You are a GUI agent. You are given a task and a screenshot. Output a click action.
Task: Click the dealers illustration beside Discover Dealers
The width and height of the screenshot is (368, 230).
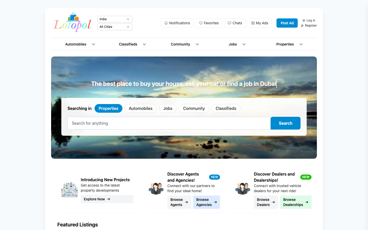(243, 189)
